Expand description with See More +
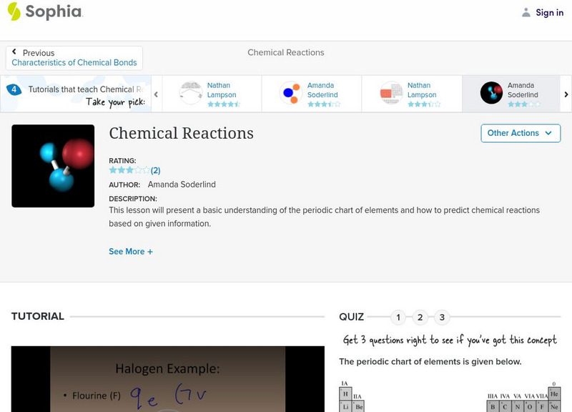572x412 pixels. (x=131, y=252)
